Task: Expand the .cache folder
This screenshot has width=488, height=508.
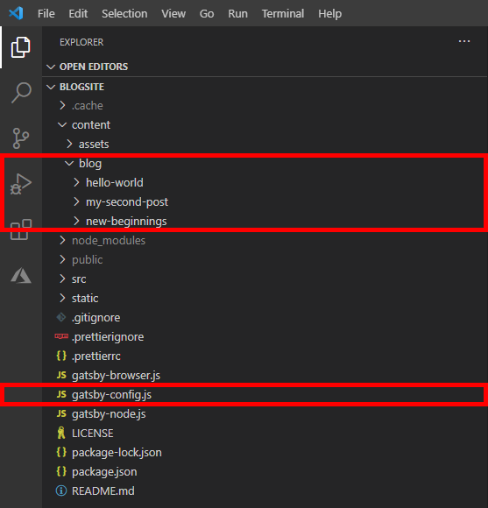Action: click(x=62, y=105)
